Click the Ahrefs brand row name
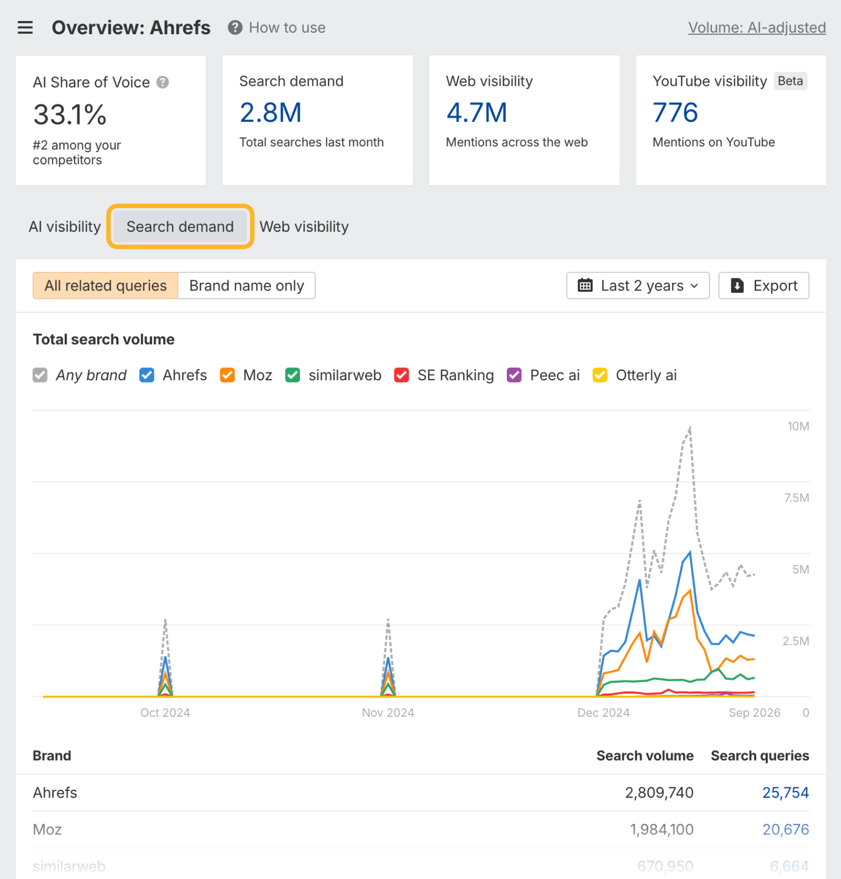Image resolution: width=841 pixels, height=879 pixels. pos(55,793)
